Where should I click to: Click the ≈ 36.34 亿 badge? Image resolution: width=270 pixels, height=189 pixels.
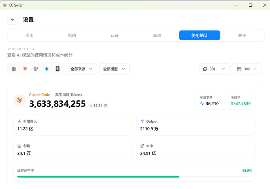98,105
